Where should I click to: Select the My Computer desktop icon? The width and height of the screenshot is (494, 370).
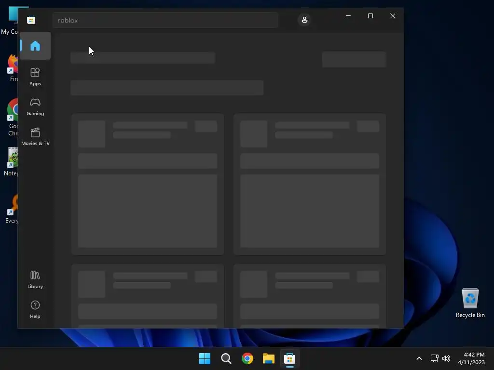pyautogui.click(x=10, y=20)
